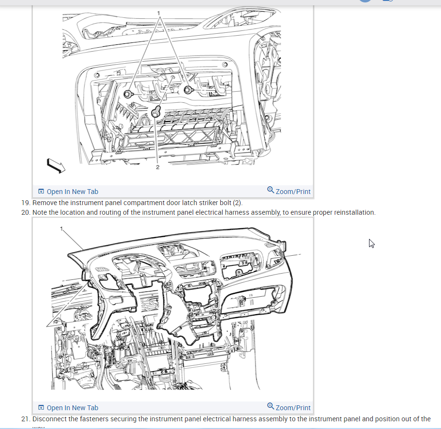Screen dimensions: 441x429
Task: Click the magnifier icon below the striker bolt diagram
Action: pos(270,190)
